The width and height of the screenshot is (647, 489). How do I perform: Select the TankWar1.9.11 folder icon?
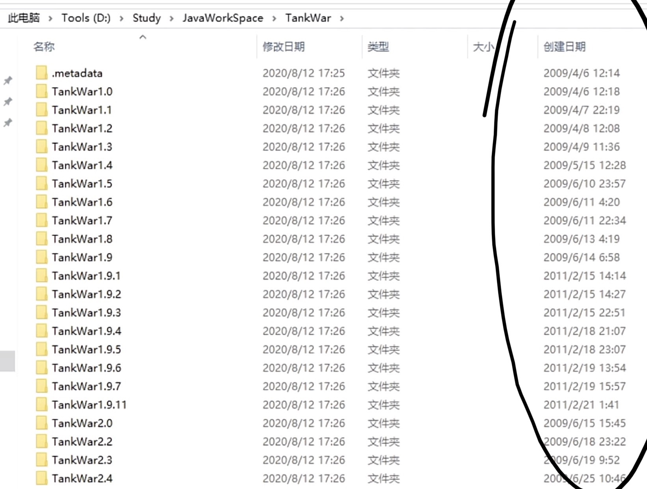pyautogui.click(x=41, y=405)
